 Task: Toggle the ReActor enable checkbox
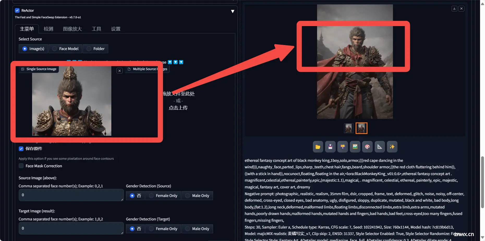[x=17, y=10]
